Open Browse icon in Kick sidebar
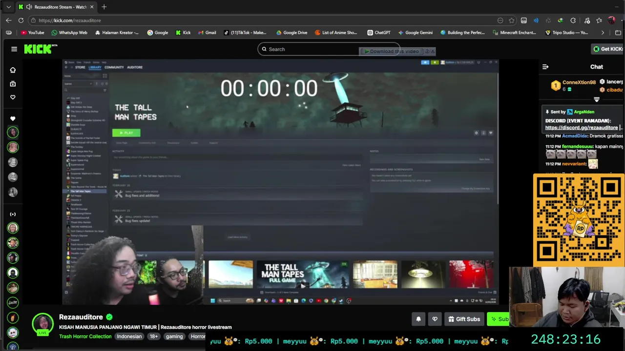The width and height of the screenshot is (625, 351). (13, 84)
